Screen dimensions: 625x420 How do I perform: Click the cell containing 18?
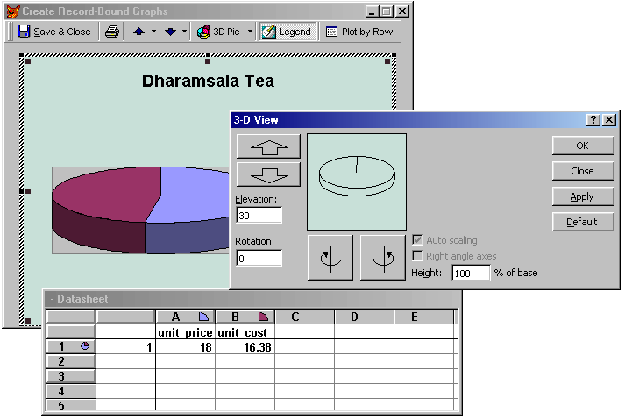[185, 347]
